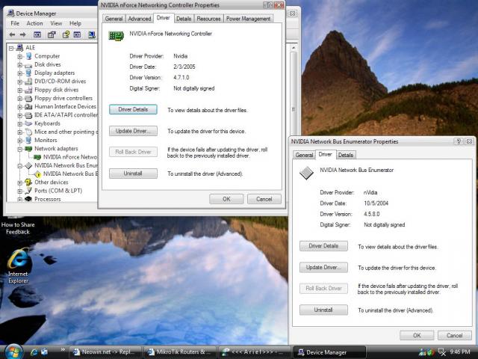Click Uninstall in Bus Enumerator Properties

pyautogui.click(x=323, y=310)
